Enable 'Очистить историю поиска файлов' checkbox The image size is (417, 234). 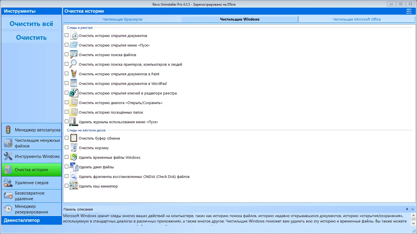click(x=67, y=54)
